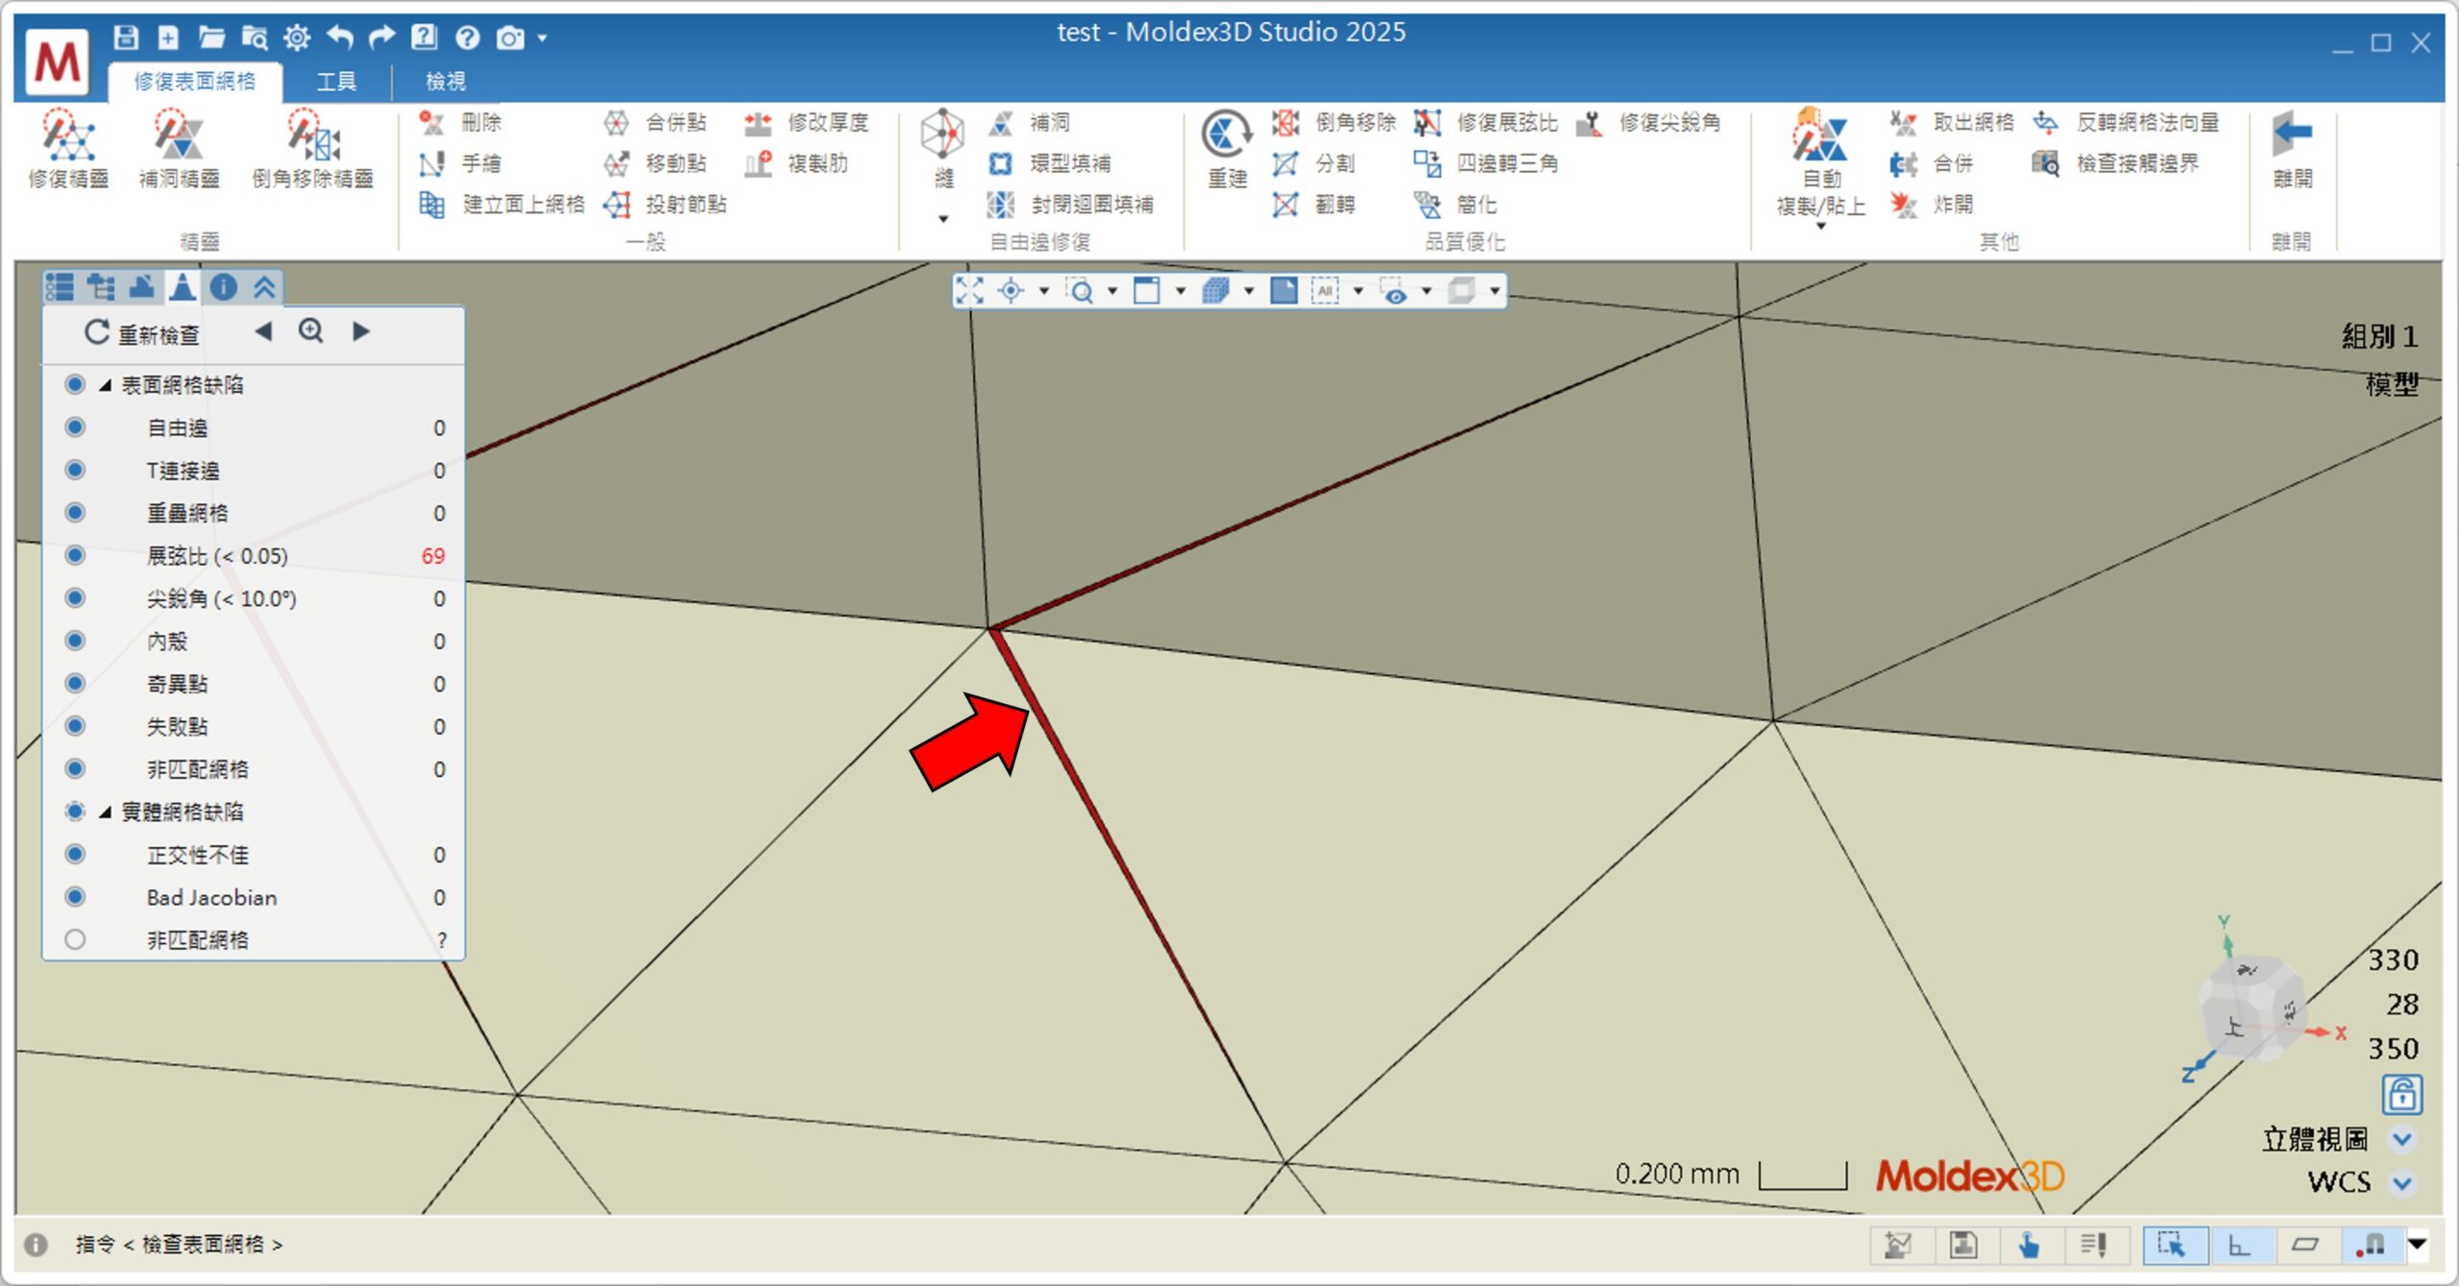Click the save icon in title bar
The height and width of the screenshot is (1286, 2459).
pyautogui.click(x=126, y=37)
